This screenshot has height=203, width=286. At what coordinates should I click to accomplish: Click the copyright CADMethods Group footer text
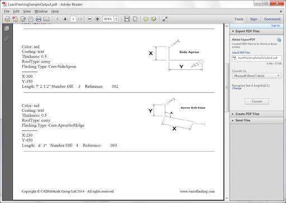pos(68,191)
